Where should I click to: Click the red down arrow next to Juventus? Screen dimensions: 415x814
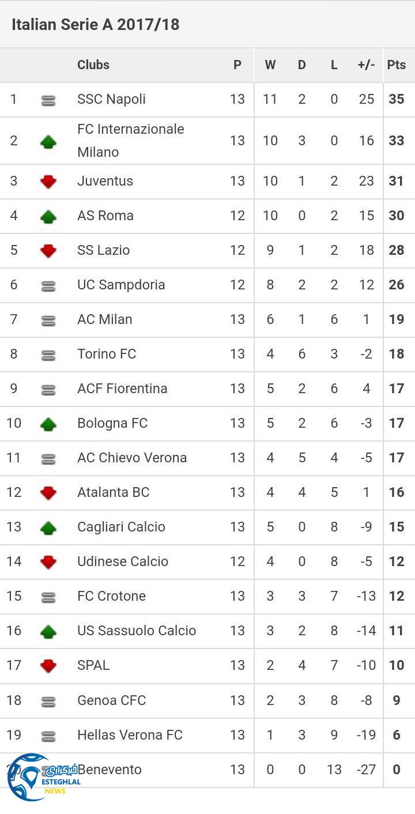(48, 182)
